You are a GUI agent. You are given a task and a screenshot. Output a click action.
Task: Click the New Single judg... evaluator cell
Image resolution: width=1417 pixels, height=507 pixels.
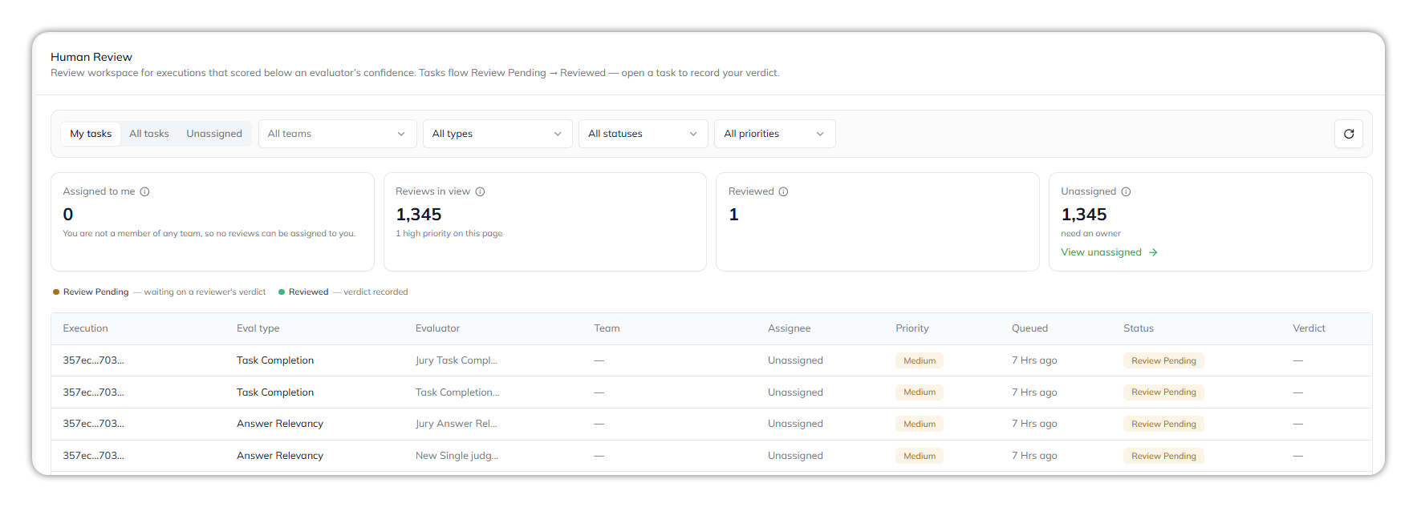(457, 456)
